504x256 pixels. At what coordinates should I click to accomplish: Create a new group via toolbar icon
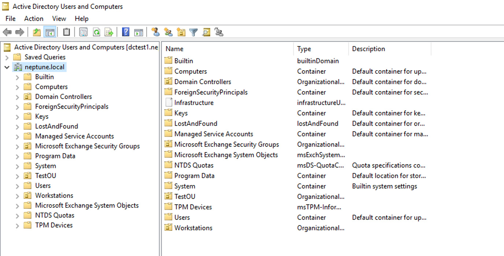168,32
